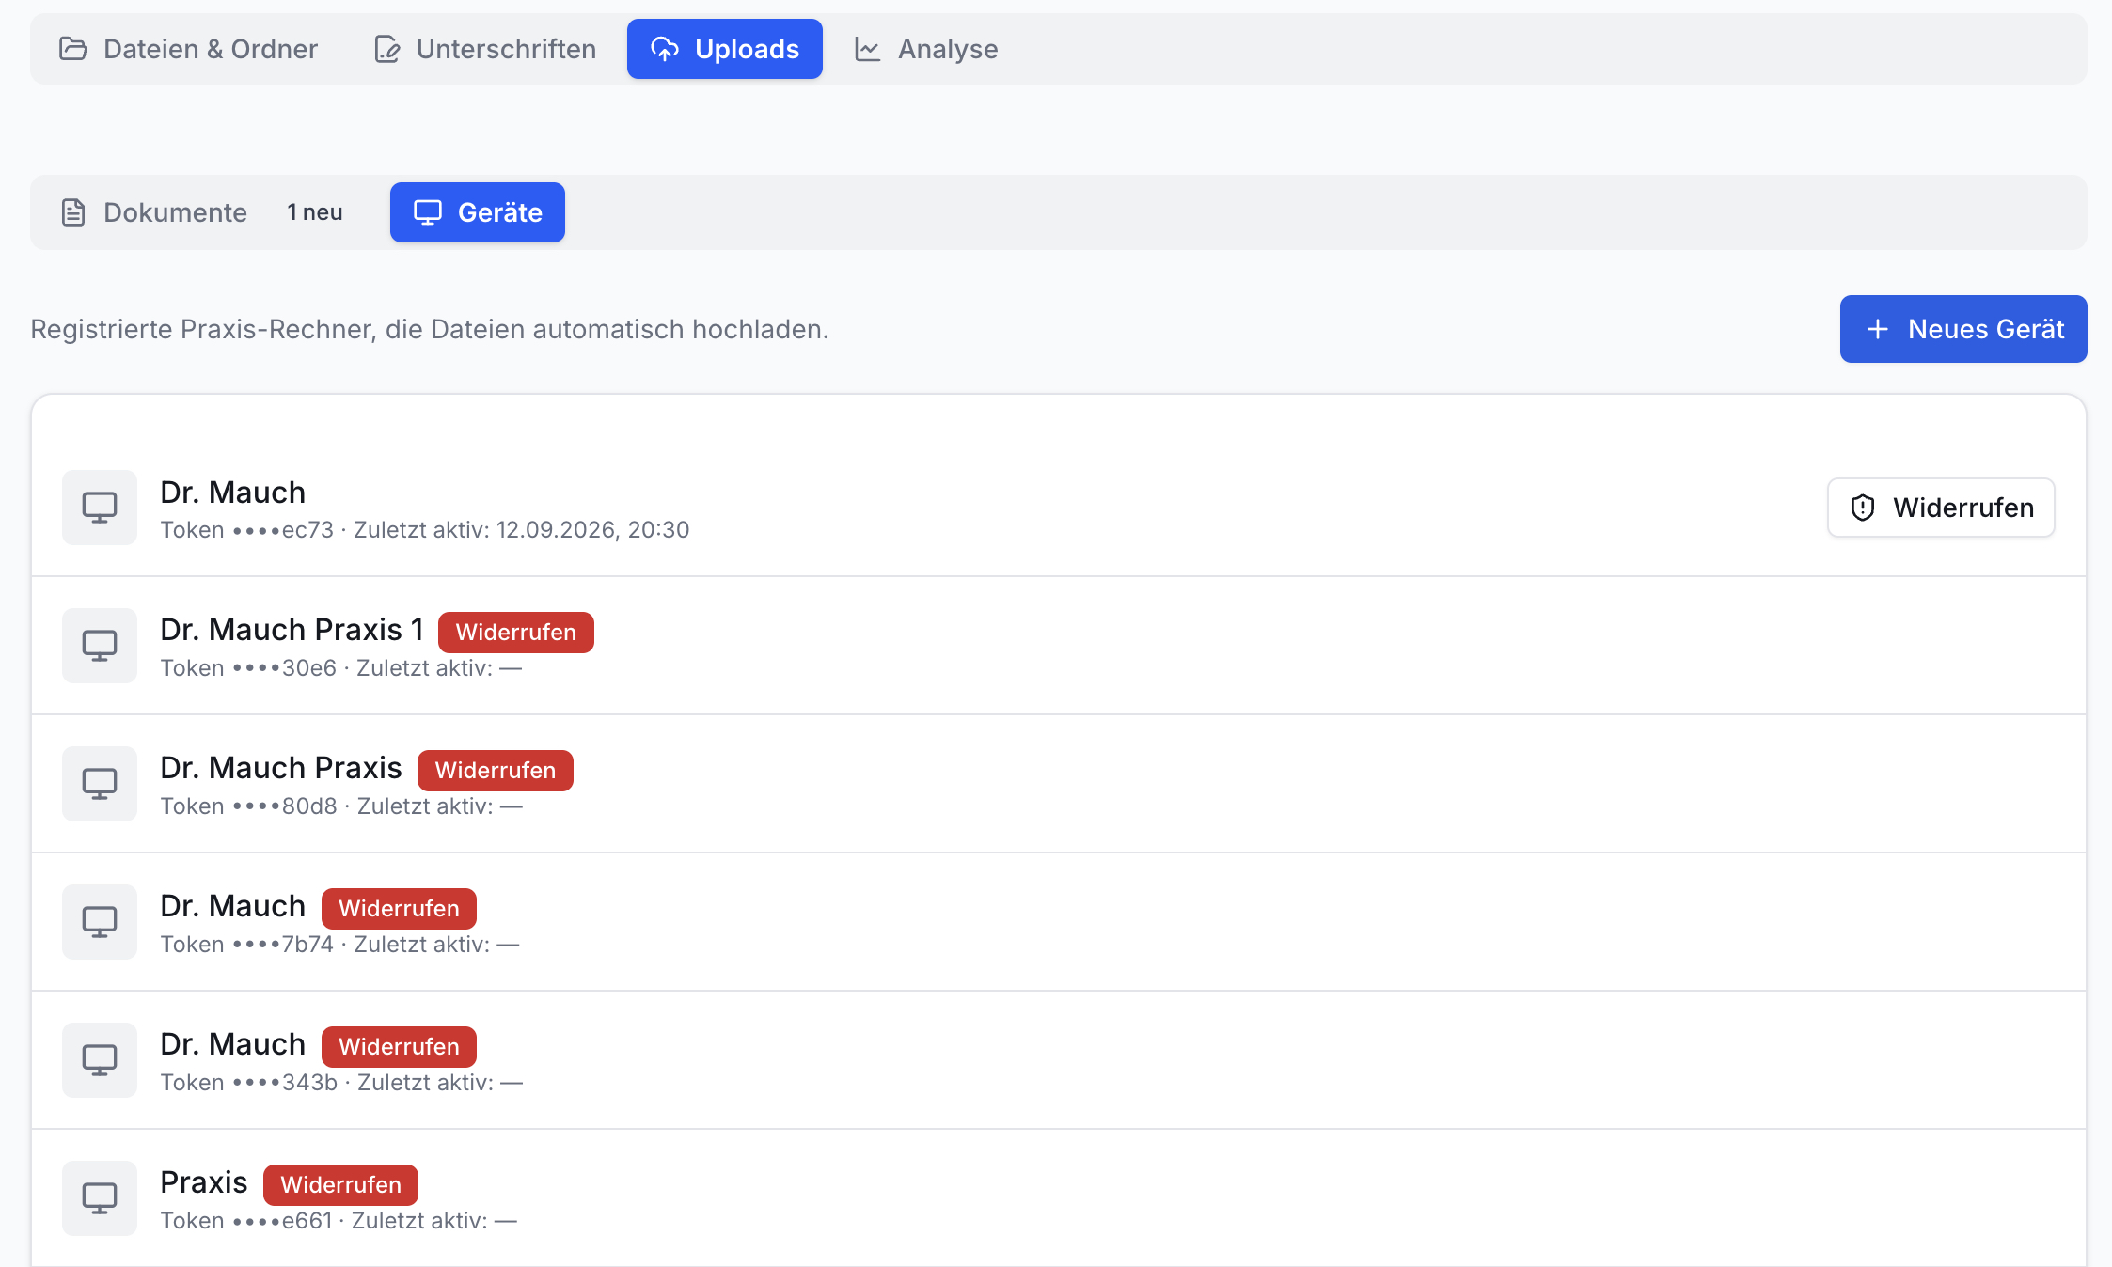Click the 1 neu badge on Dokumente
Screen dimensions: 2112x1267
pos(315,212)
